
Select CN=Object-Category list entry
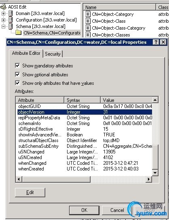113,14
